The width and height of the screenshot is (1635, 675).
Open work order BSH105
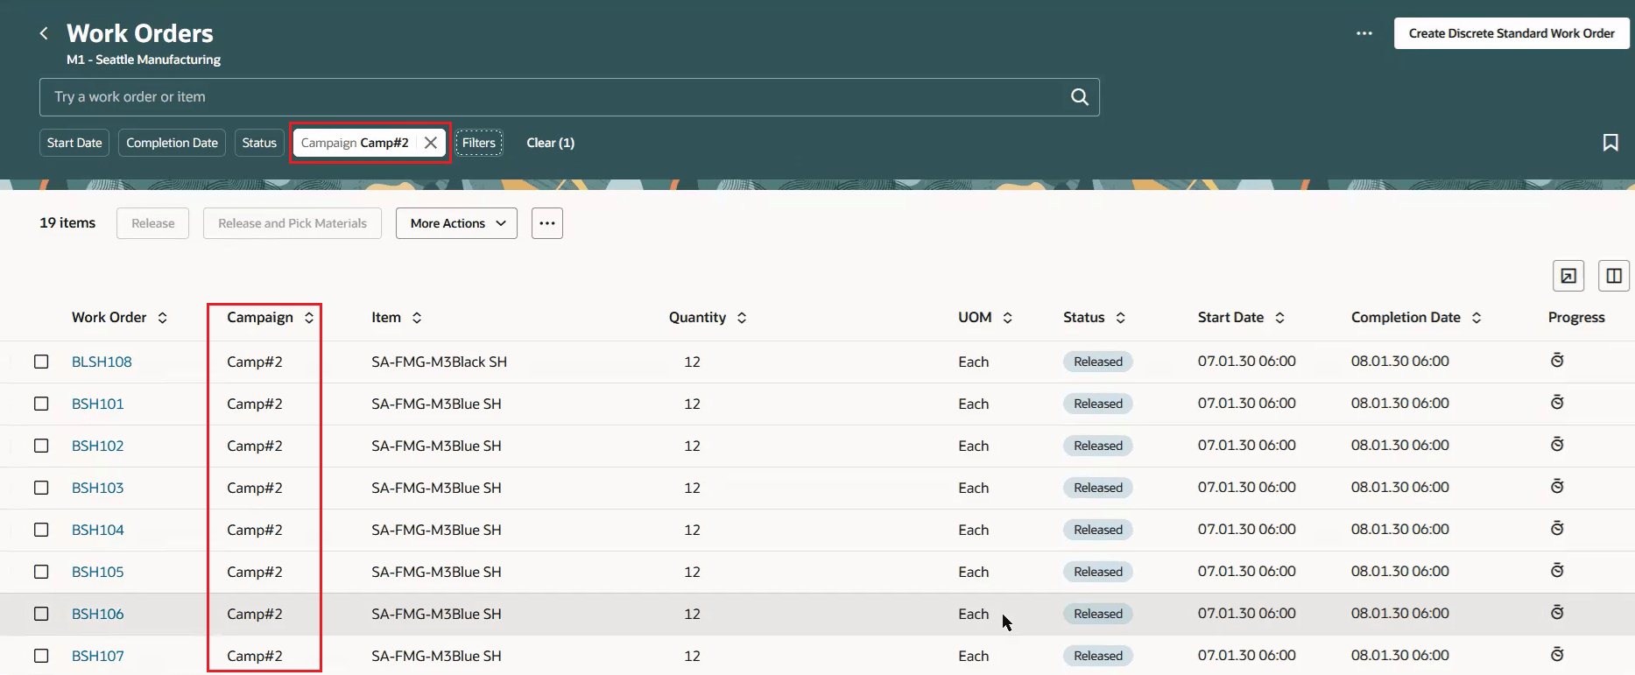coord(98,572)
